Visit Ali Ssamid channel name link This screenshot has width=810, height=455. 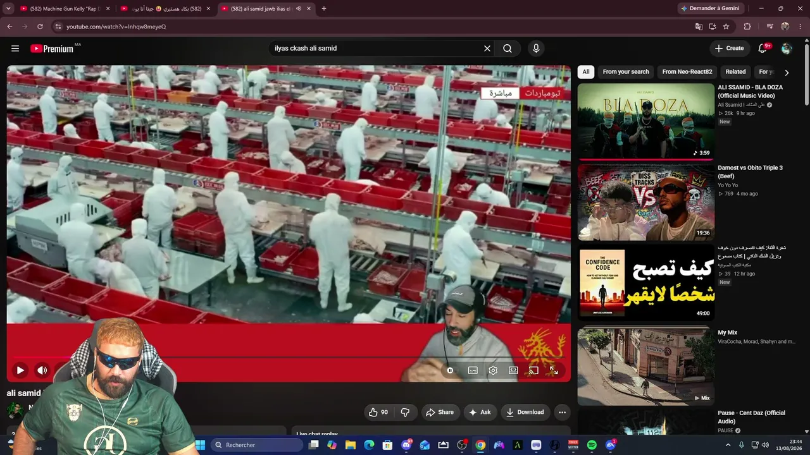742,105
